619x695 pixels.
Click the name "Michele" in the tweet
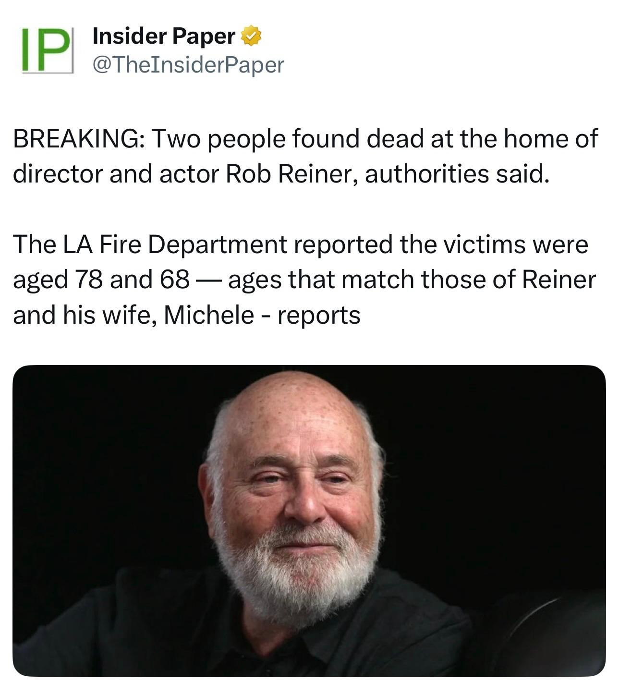pyautogui.click(x=208, y=315)
